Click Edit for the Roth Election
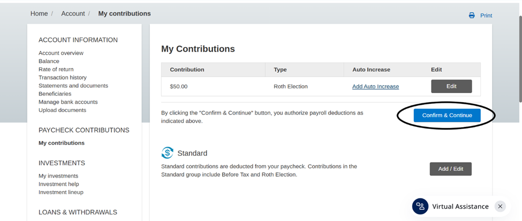 click(x=451, y=86)
